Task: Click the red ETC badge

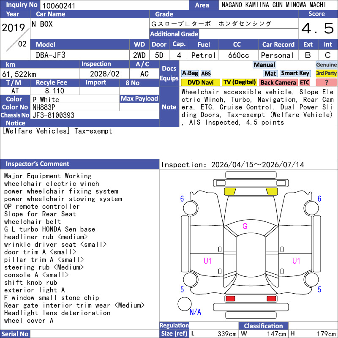Action: pos(305,82)
